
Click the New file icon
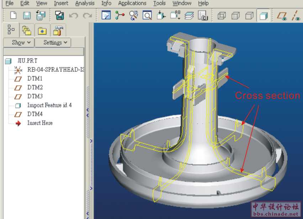pyautogui.click(x=13, y=16)
